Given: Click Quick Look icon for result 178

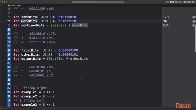Looking at the screenshot, I should (194, 17).
